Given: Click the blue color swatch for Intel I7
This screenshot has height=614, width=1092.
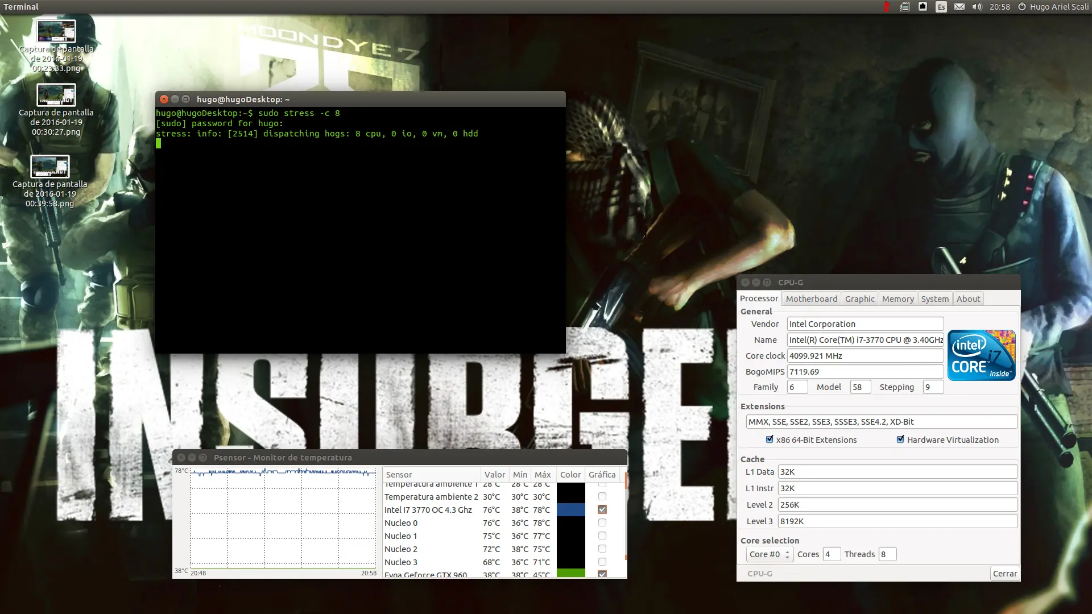Looking at the screenshot, I should (x=570, y=509).
